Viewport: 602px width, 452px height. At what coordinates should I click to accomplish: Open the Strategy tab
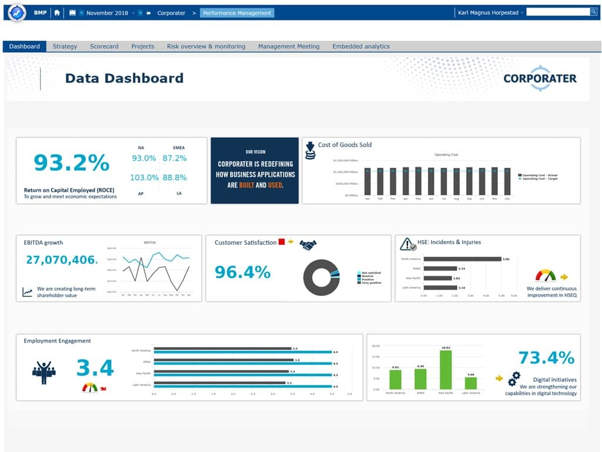(x=65, y=46)
